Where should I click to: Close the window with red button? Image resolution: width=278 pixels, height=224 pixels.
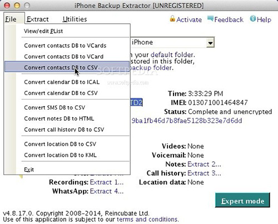coord(7,6)
